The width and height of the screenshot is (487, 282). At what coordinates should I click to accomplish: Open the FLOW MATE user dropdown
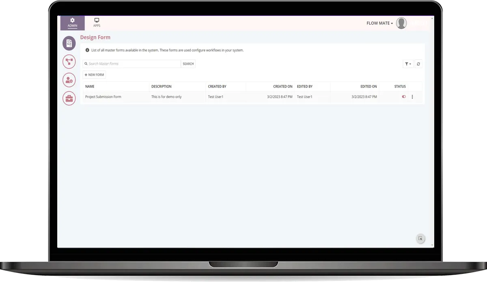(x=379, y=23)
